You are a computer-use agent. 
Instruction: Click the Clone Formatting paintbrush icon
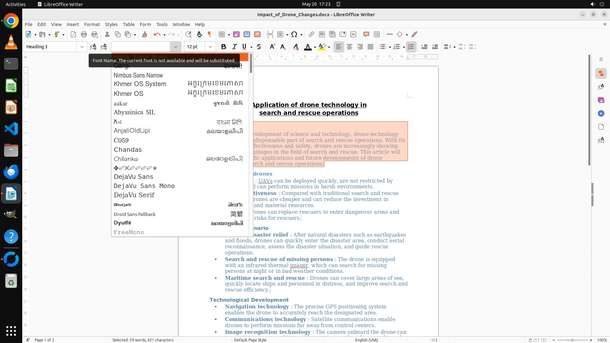[x=145, y=34]
